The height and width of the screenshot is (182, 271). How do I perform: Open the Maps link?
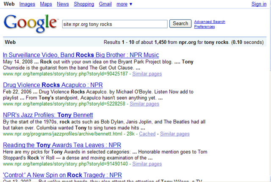pyautogui.click(x=46, y=4)
